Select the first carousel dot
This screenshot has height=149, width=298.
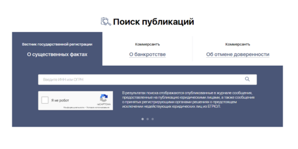[x=143, y=119]
